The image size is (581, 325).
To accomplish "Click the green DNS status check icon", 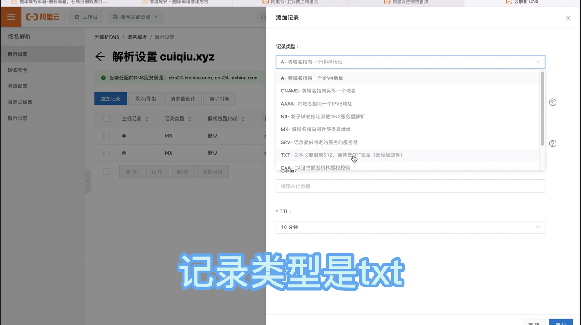I will [x=103, y=78].
